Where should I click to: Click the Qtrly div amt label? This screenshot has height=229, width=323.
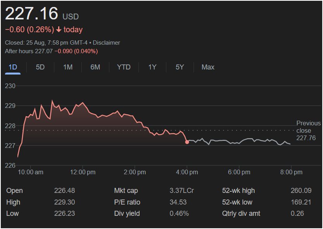click(x=241, y=213)
